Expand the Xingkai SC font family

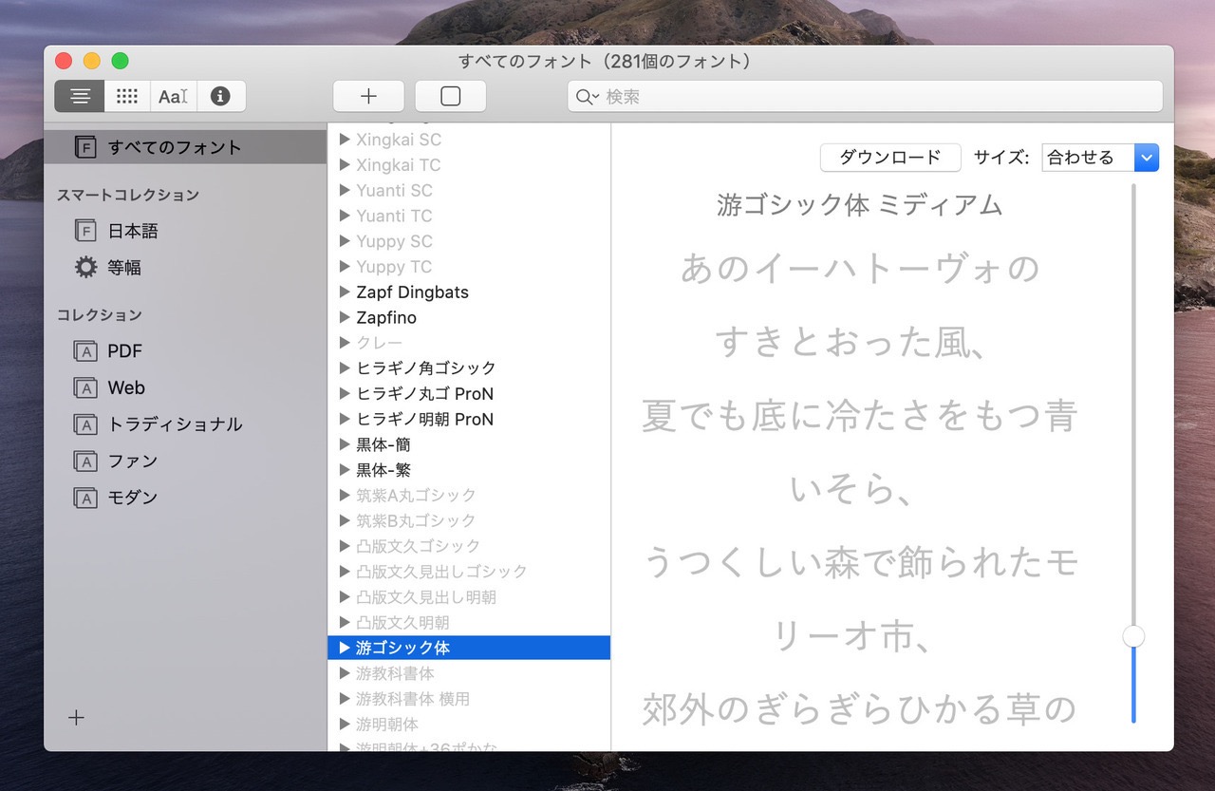(346, 140)
